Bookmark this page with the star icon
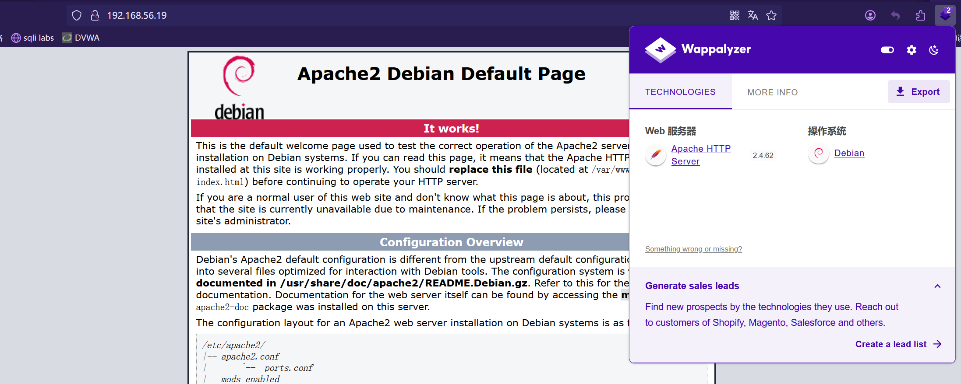 pos(771,15)
